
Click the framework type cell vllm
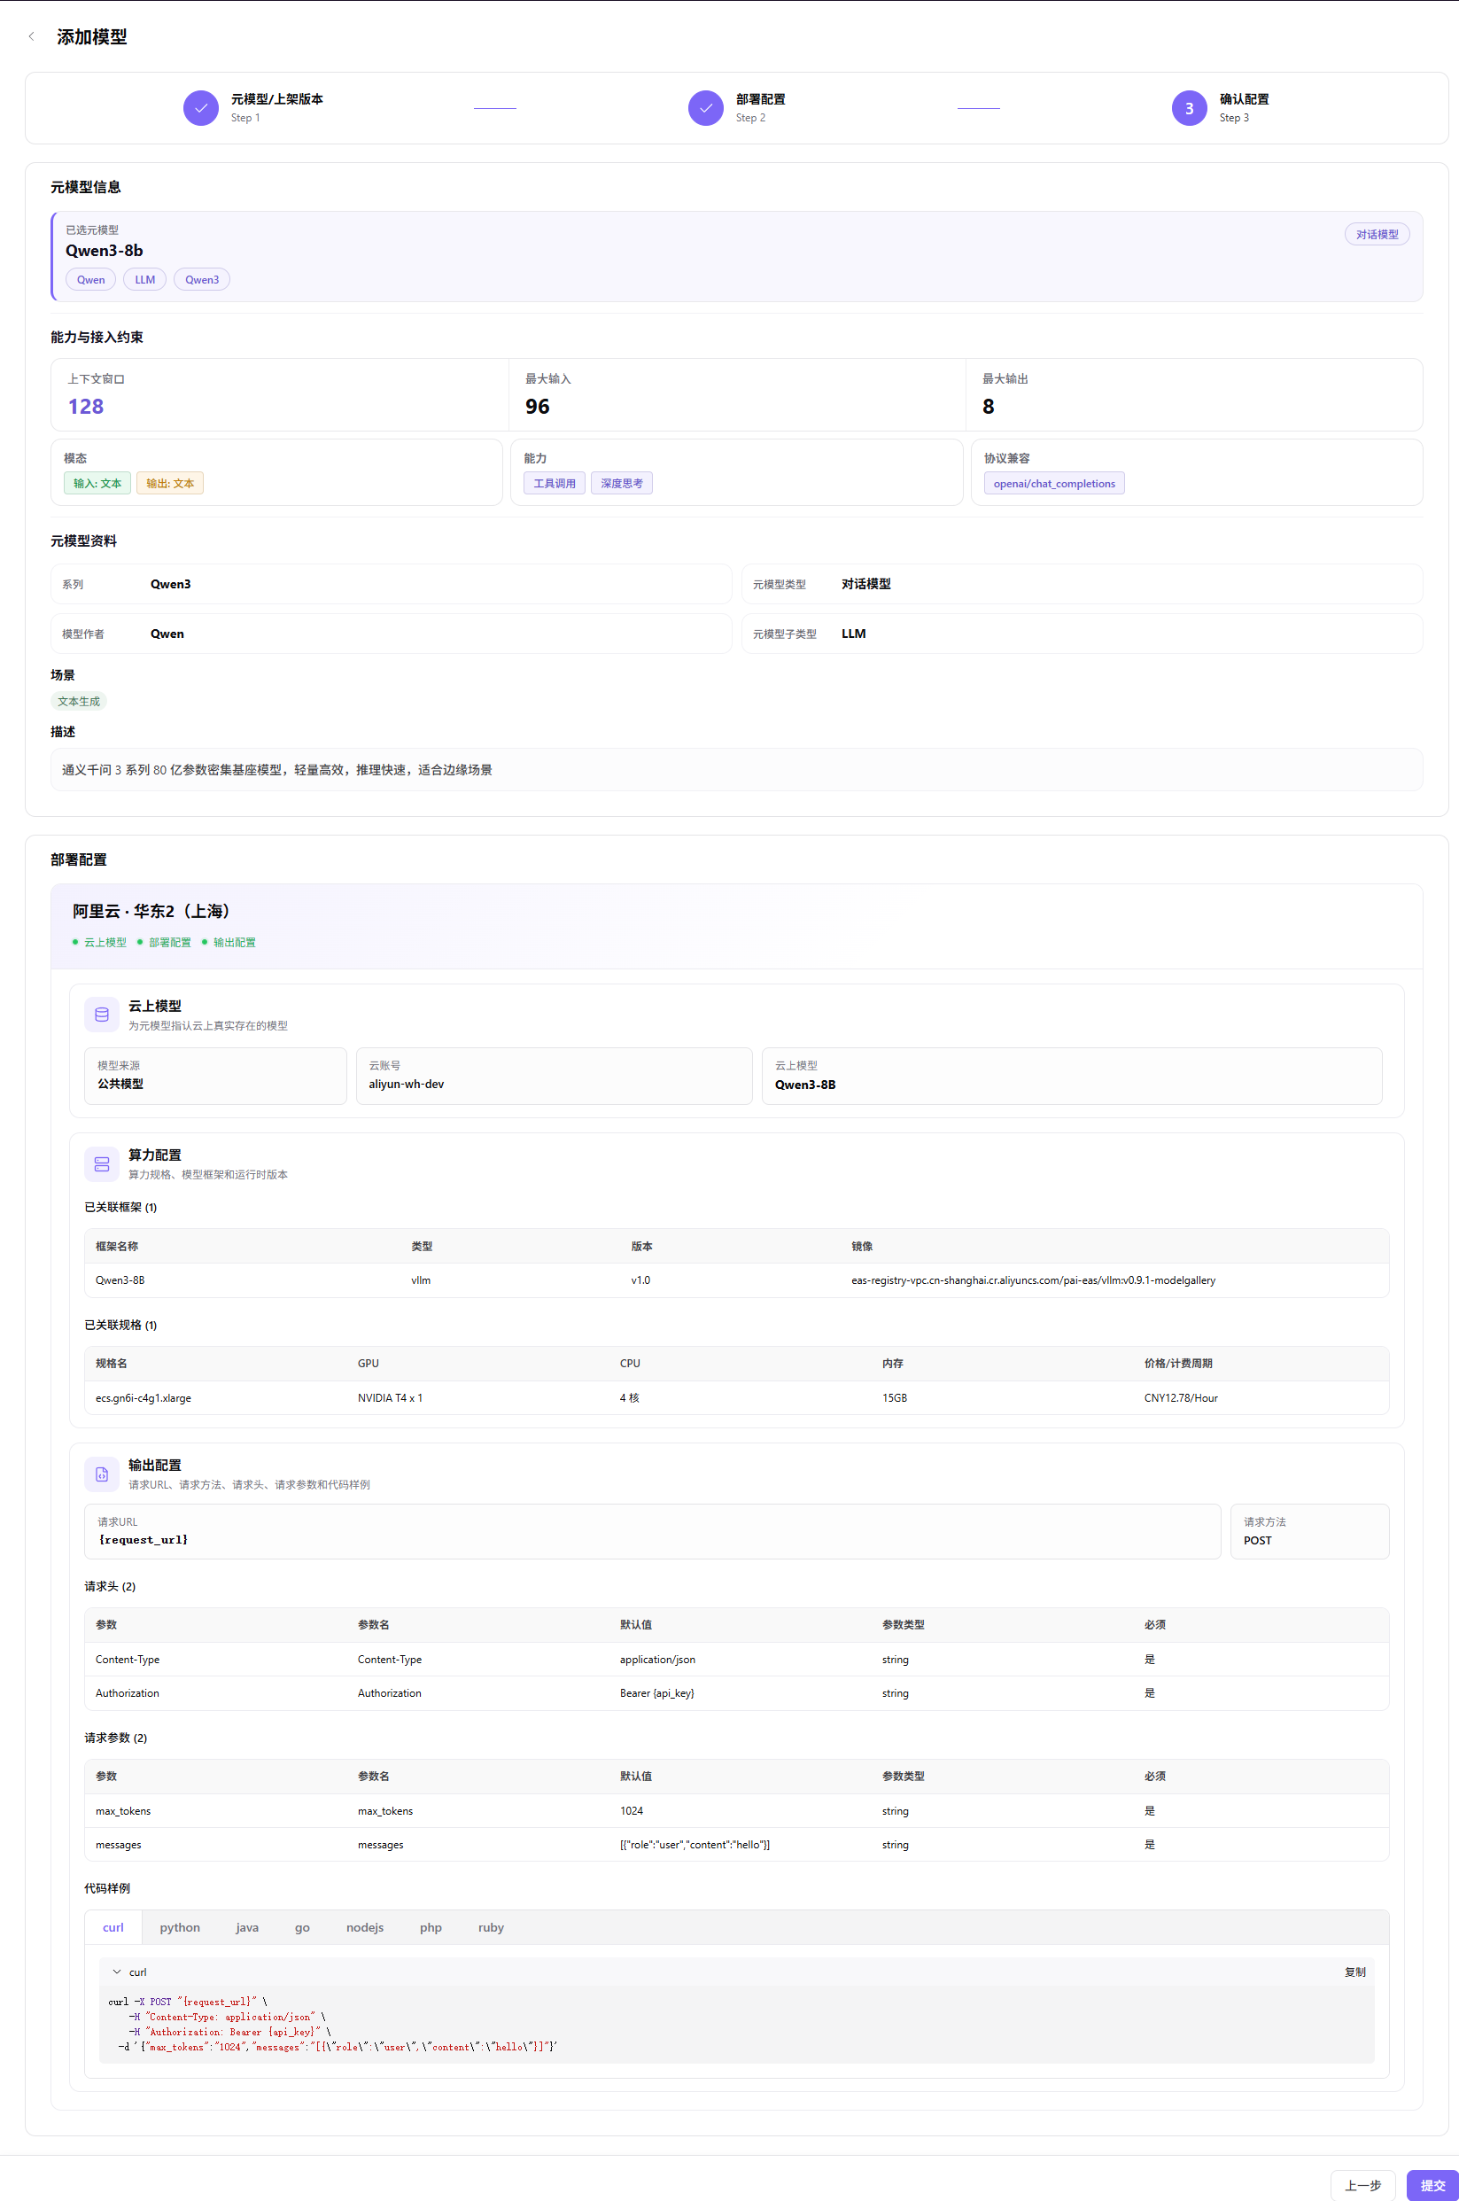click(x=421, y=1280)
